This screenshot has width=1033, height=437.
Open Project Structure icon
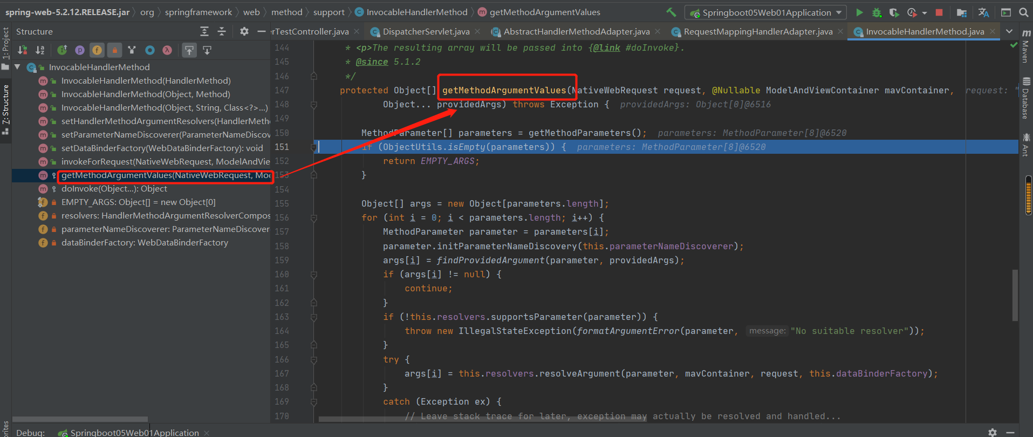[961, 12]
